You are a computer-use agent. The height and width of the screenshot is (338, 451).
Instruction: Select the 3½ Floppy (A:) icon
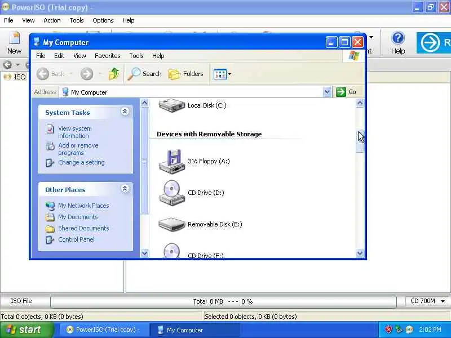pos(172,161)
